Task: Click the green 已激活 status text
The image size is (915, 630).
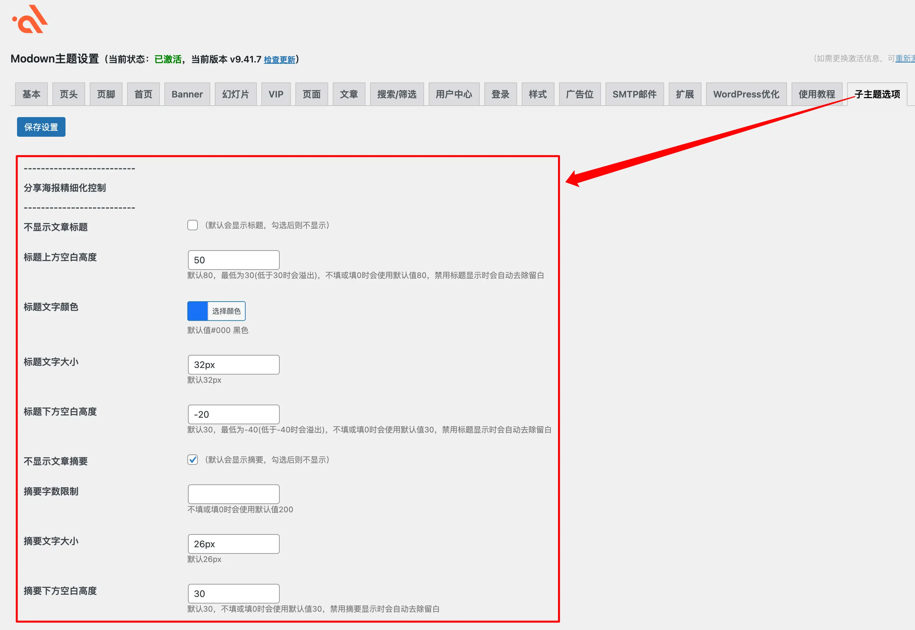Action: 168,59
